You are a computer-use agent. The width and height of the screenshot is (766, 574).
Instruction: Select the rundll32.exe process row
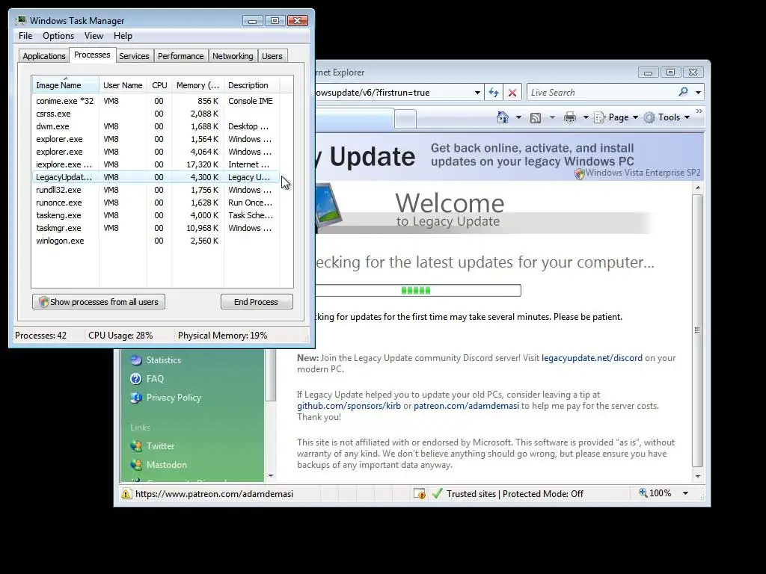pos(156,190)
